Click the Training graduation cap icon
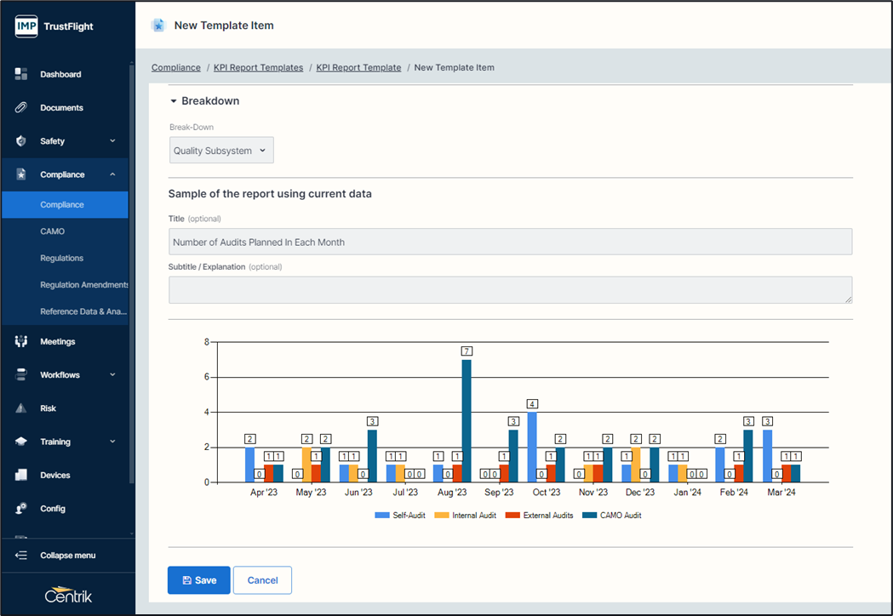This screenshot has height=616, width=893. click(21, 442)
